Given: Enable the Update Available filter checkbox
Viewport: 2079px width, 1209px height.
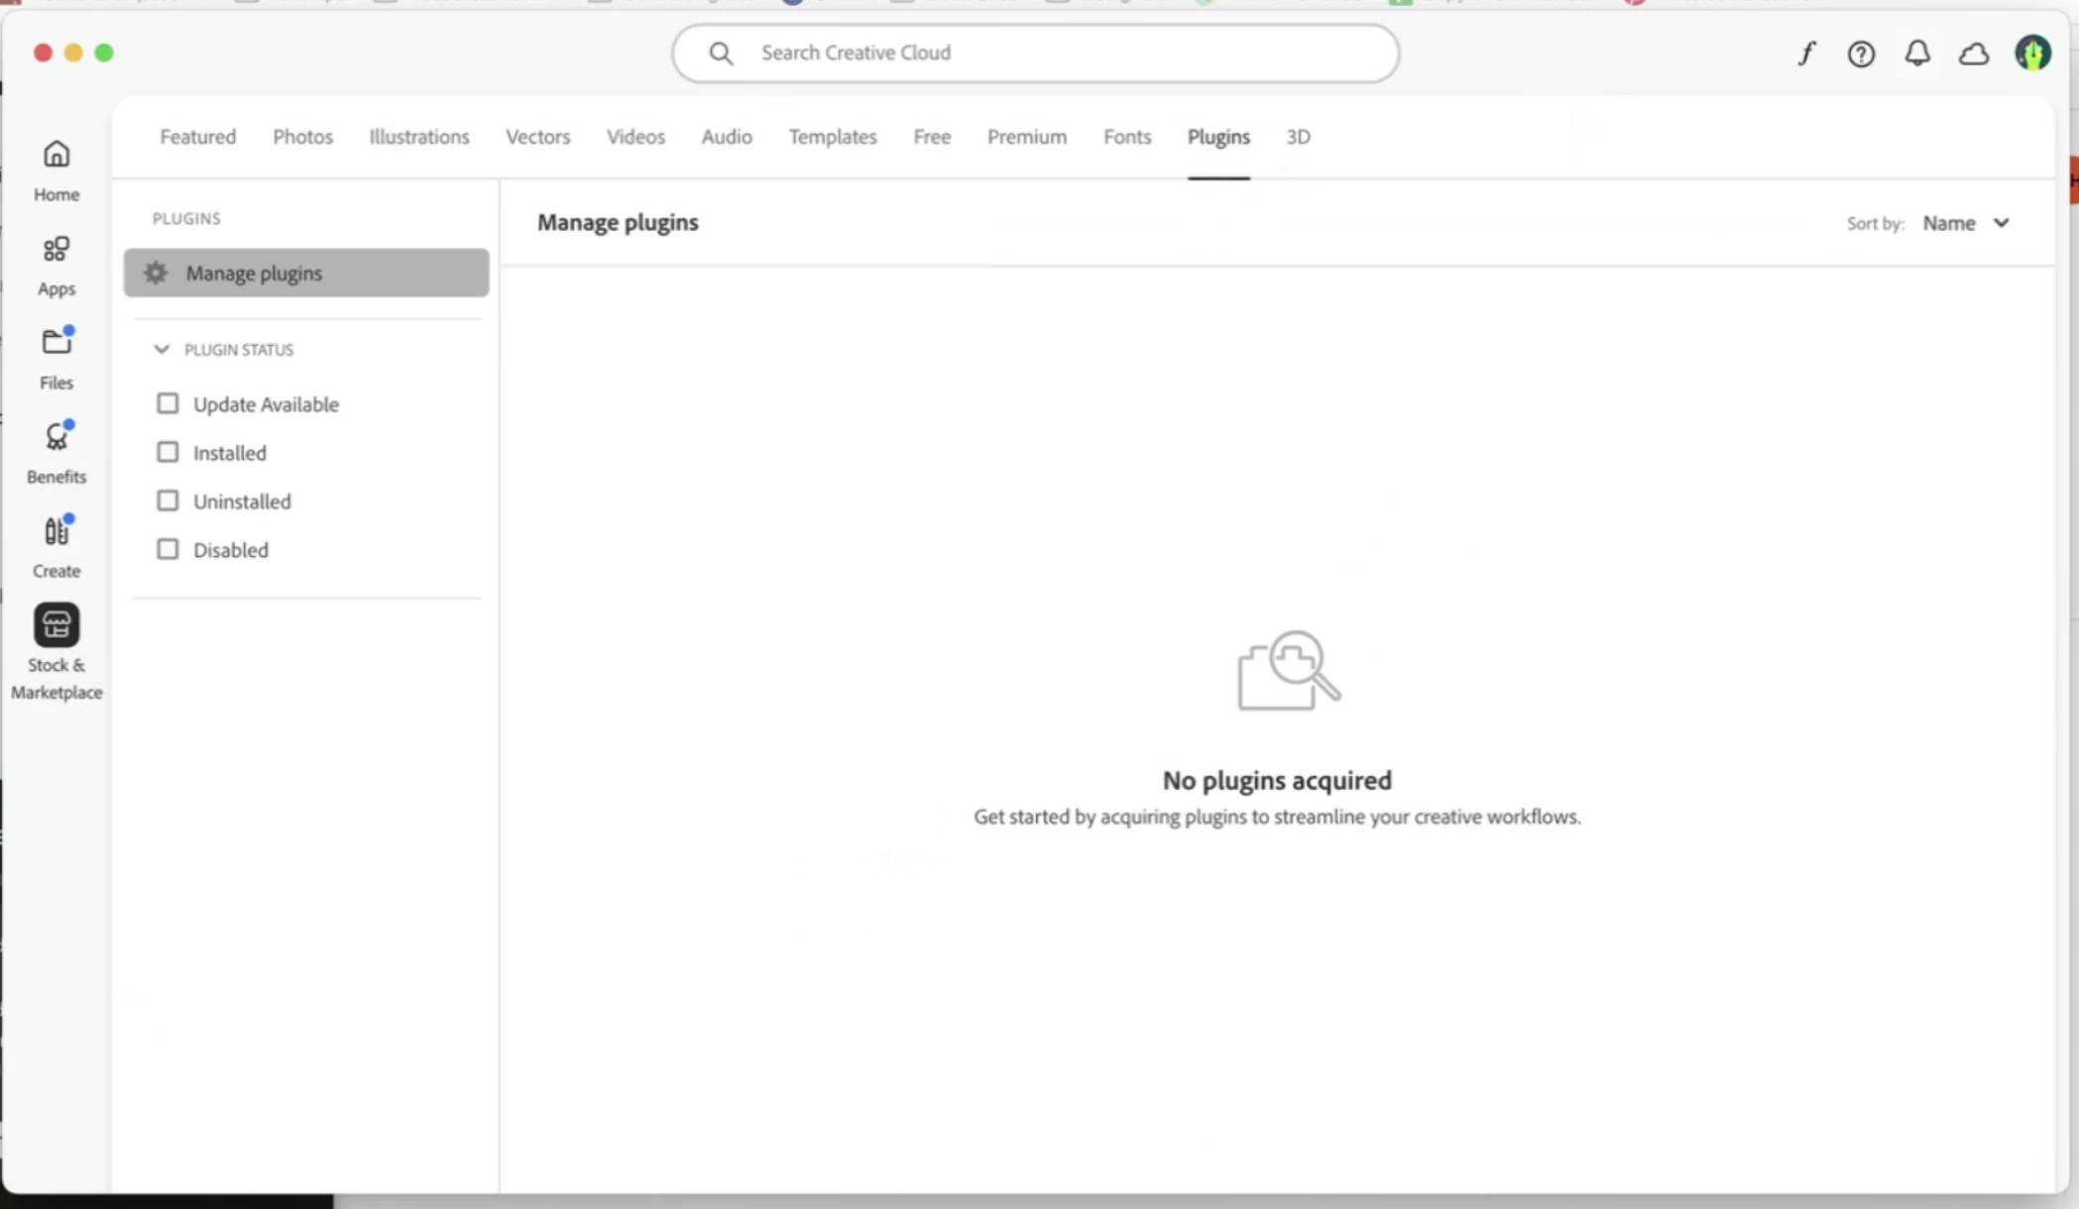Looking at the screenshot, I should pyautogui.click(x=168, y=404).
